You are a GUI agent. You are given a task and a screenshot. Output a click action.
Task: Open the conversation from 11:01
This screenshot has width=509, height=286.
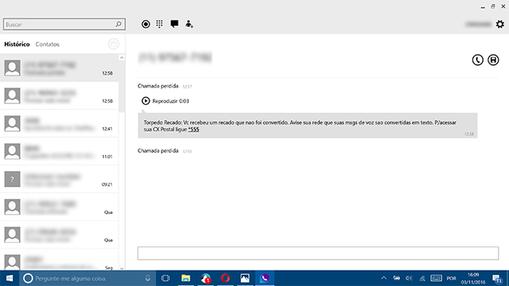(59, 152)
